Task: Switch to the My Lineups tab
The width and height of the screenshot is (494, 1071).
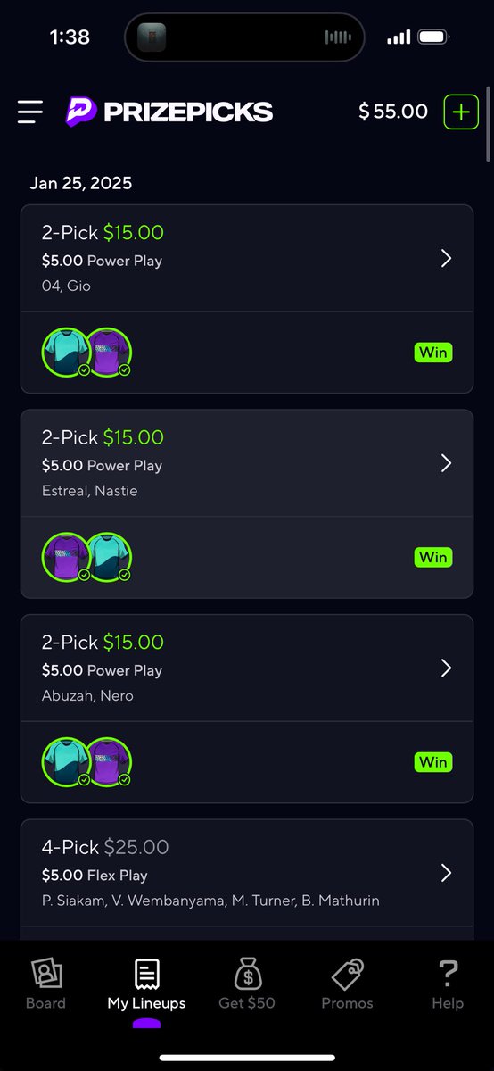Action: pyautogui.click(x=146, y=984)
